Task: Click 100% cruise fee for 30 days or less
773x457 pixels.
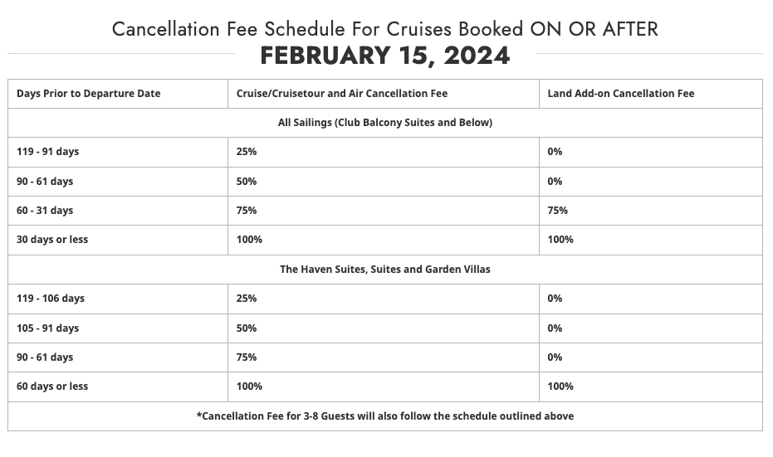Action: point(249,240)
